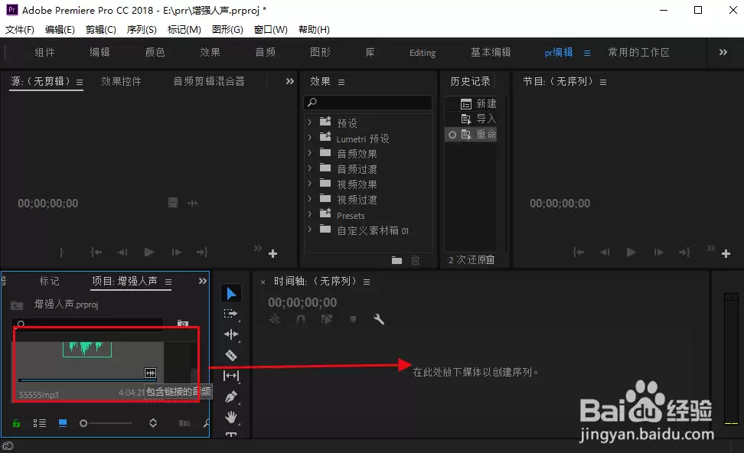Select the Selection arrow tool
This screenshot has height=453, width=744.
point(231,294)
